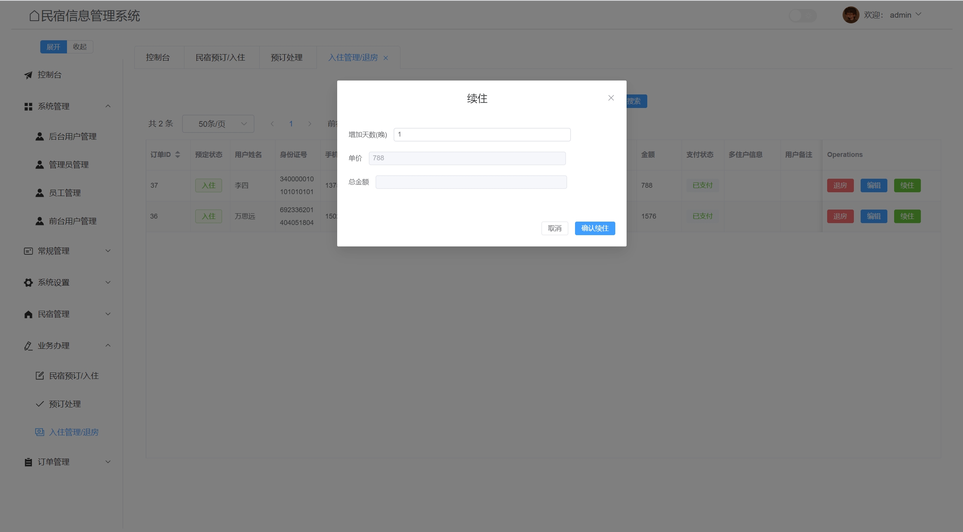This screenshot has width=963, height=532.
Task: Click the grid icon beside 系统管理
Action: 28,107
